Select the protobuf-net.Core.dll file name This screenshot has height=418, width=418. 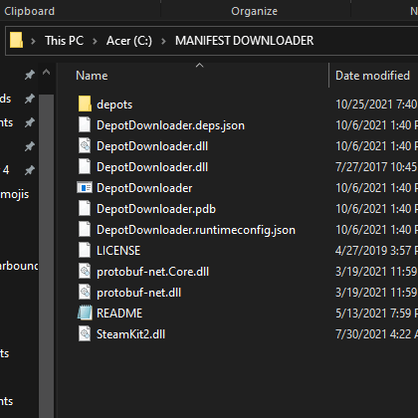tap(152, 272)
